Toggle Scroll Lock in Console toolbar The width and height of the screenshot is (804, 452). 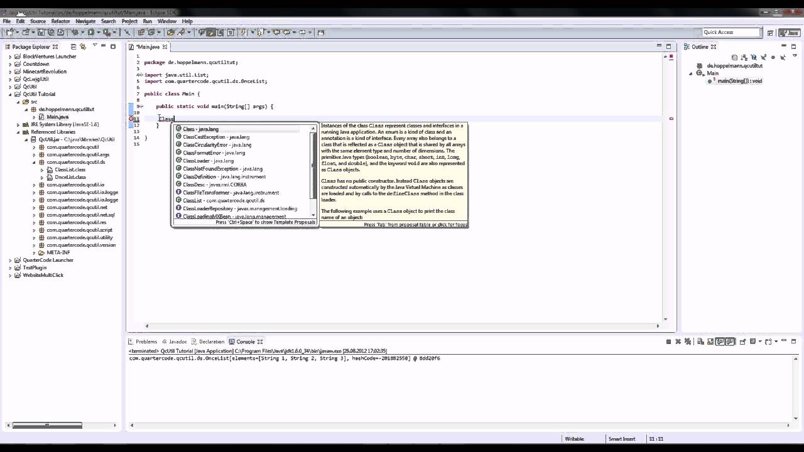tap(710, 342)
